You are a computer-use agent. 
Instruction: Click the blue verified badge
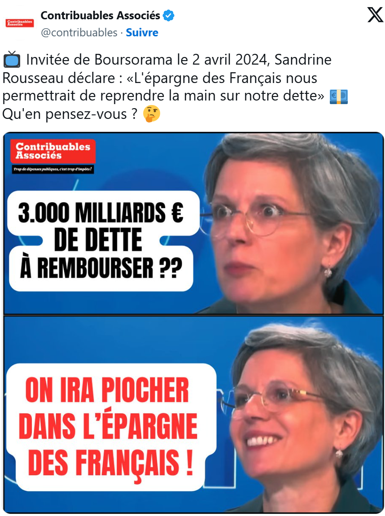click(x=168, y=15)
